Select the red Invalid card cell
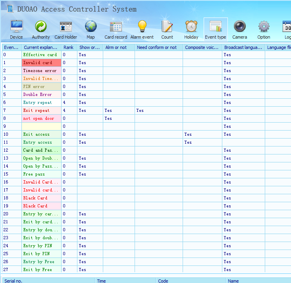The width and height of the screenshot is (291, 283). 41,62
